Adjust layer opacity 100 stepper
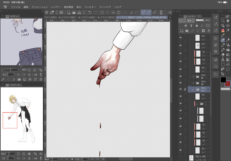 210,20
